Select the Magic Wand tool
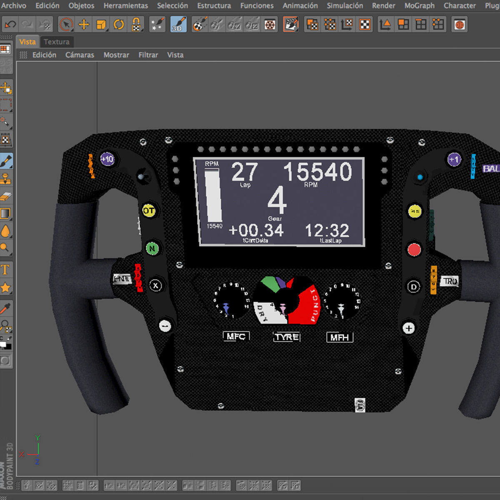 6,122
